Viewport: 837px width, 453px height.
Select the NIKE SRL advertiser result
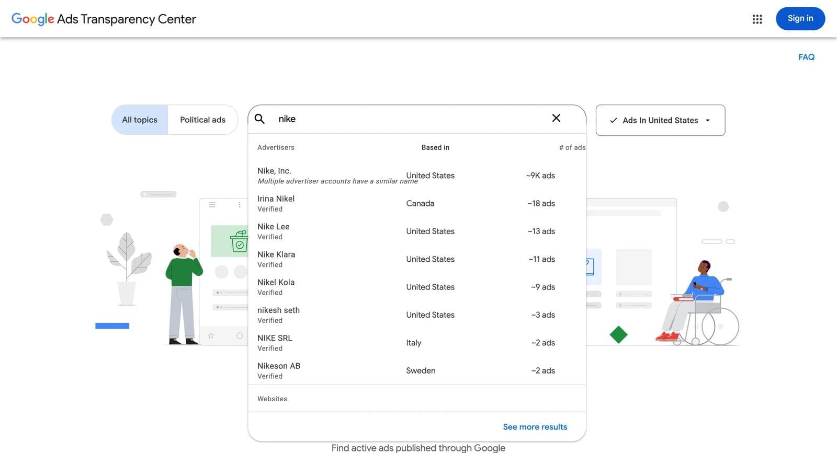pyautogui.click(x=417, y=343)
